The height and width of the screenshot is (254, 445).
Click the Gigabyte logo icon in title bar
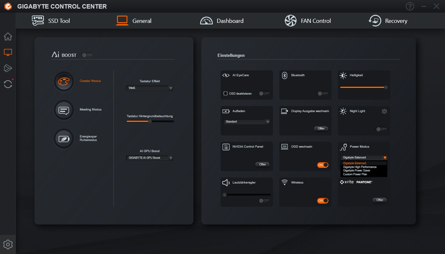(x=8, y=6)
